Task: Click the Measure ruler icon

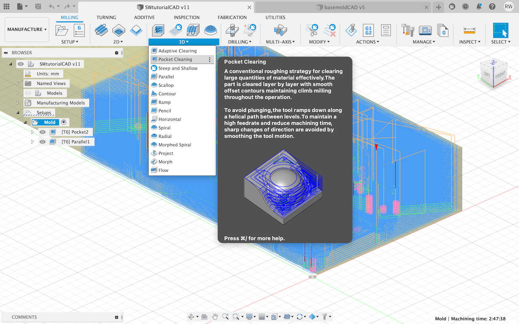Action: pos(470,30)
